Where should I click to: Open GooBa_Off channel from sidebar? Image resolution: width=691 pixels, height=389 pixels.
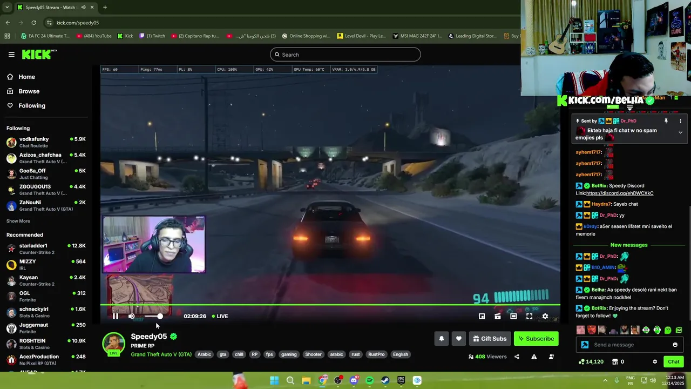(x=46, y=174)
